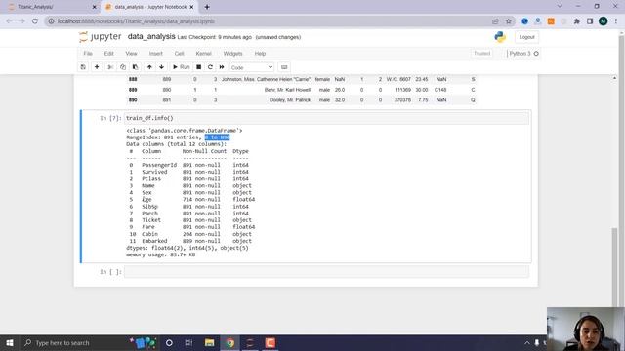Screen dimensions: 625x351
Task: Open browser extensions puzzle icon
Action: point(577,21)
